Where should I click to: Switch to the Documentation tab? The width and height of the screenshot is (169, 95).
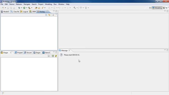click(x=28, y=53)
